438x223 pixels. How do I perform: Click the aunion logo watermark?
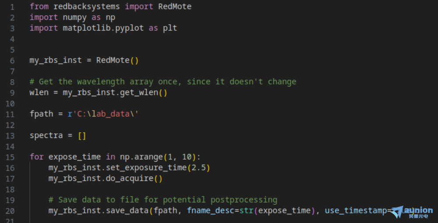(412, 212)
